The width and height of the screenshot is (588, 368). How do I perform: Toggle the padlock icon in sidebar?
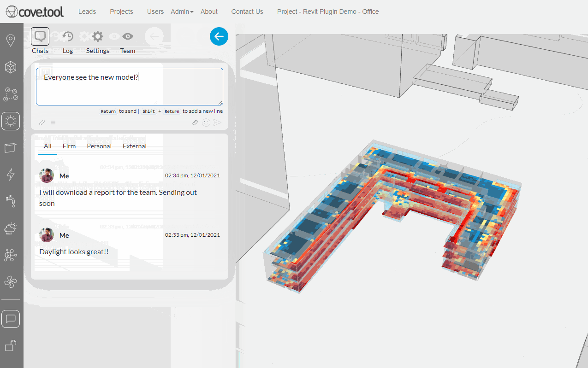(x=10, y=345)
